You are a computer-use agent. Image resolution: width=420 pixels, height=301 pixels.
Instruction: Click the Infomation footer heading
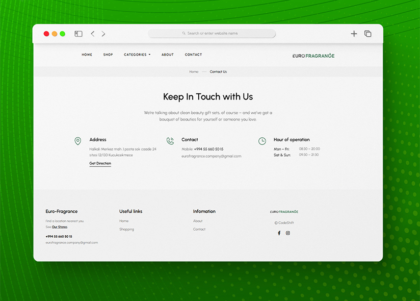tap(204, 212)
